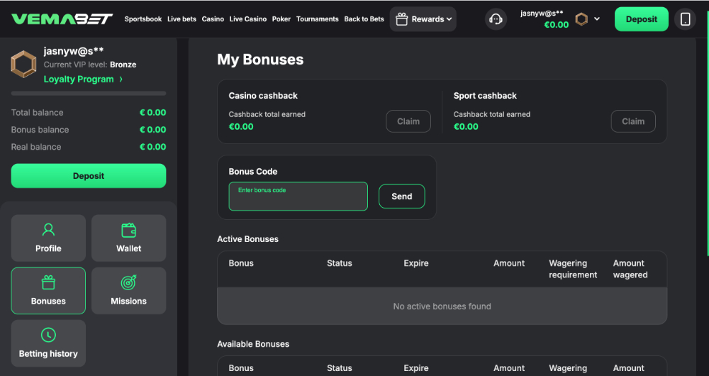
Task: Open the Live Casino menu item
Action: 248,19
